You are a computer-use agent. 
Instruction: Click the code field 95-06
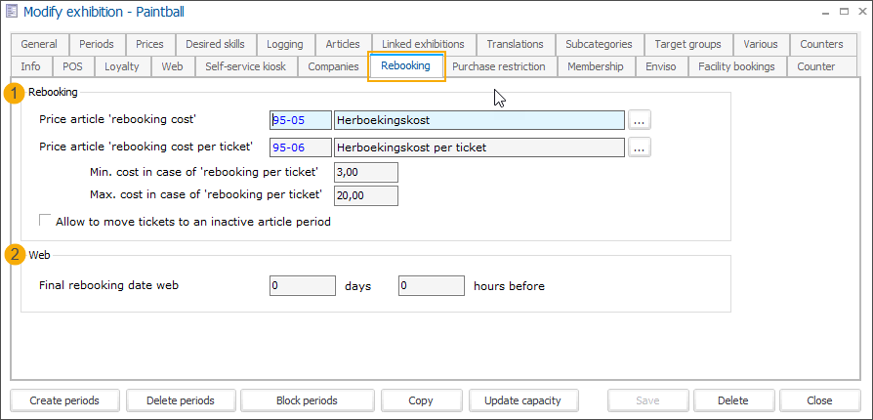click(301, 147)
